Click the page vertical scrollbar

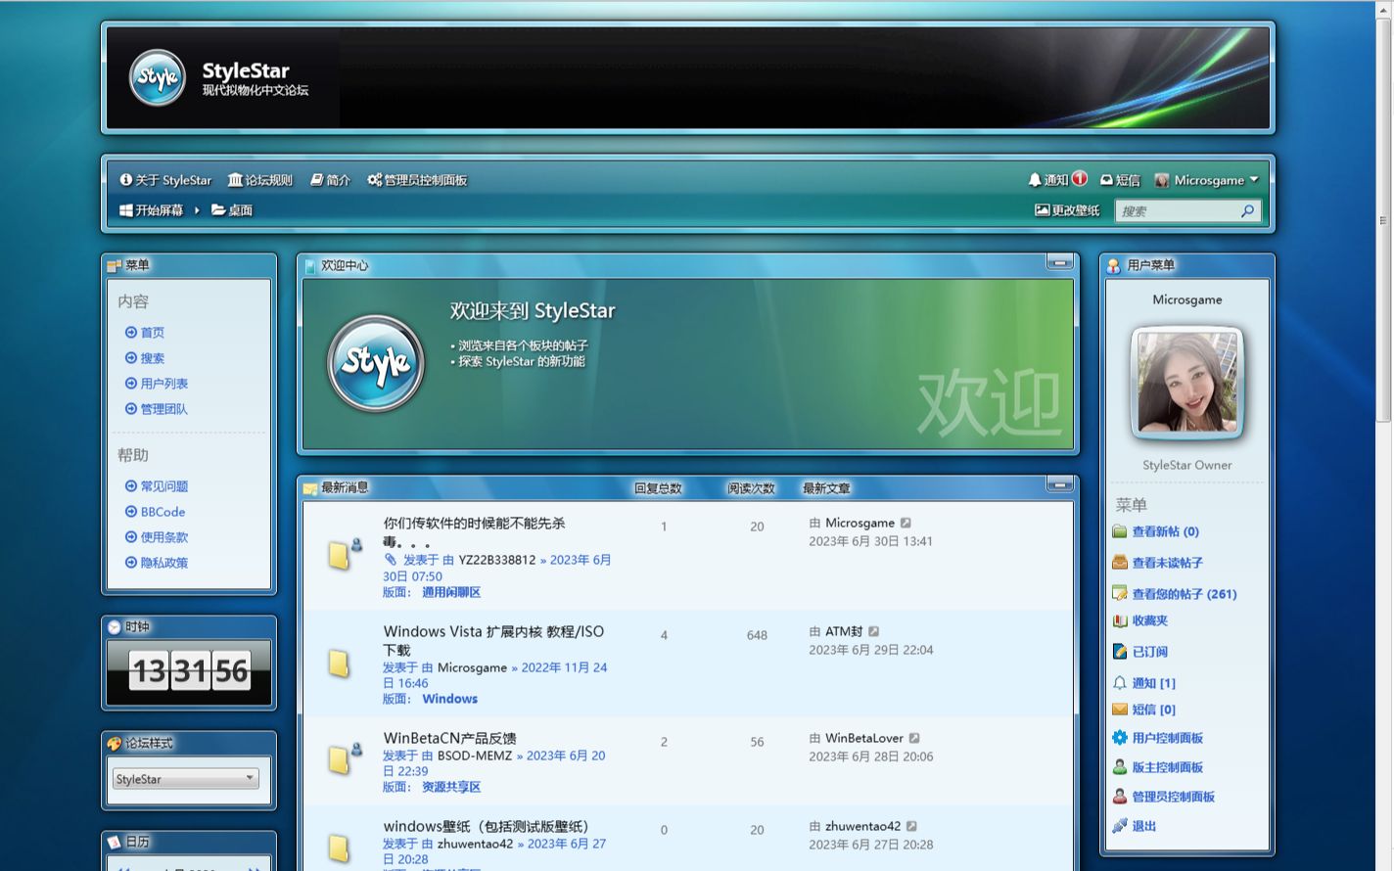pyautogui.click(x=1383, y=220)
